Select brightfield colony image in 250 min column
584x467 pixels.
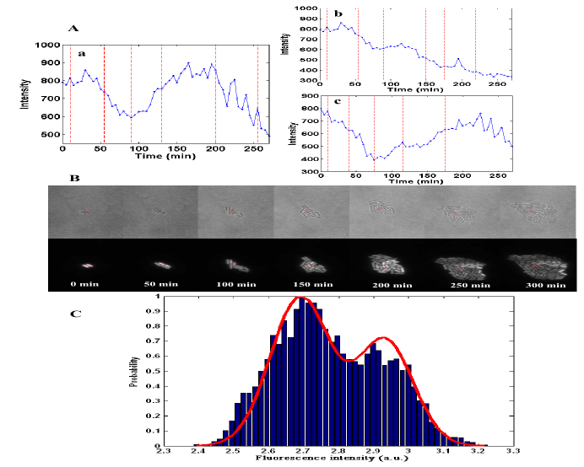click(x=457, y=214)
